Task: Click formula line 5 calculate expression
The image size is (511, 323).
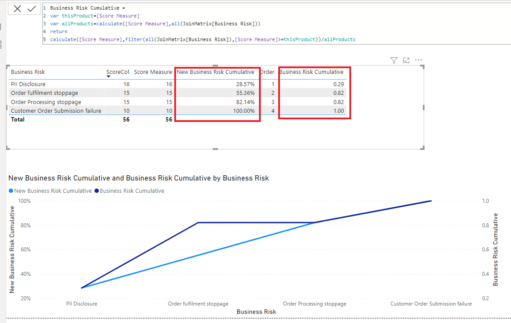Action: (x=203, y=39)
